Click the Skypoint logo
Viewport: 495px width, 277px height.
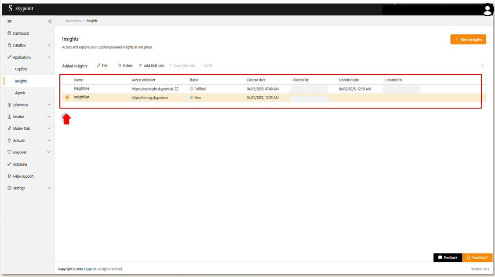[x=21, y=8]
